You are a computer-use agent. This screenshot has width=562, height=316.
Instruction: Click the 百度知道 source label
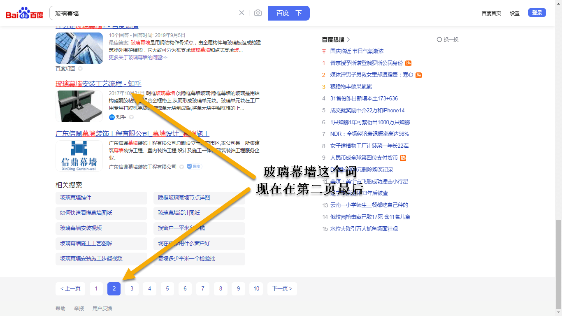click(65, 69)
